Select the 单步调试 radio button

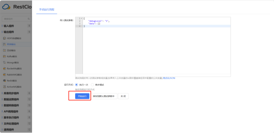pos(92,85)
